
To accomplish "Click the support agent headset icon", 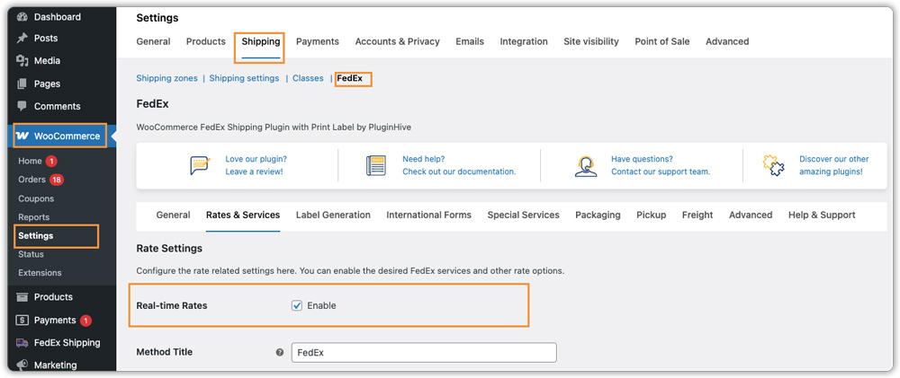I will tap(585, 165).
